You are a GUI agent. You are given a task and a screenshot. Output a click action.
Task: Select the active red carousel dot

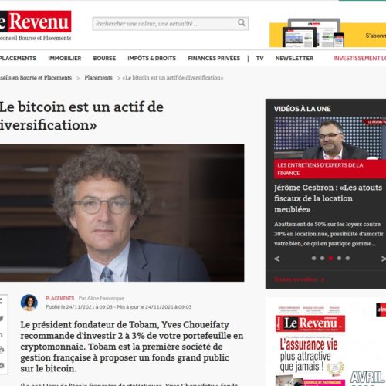[330, 258]
